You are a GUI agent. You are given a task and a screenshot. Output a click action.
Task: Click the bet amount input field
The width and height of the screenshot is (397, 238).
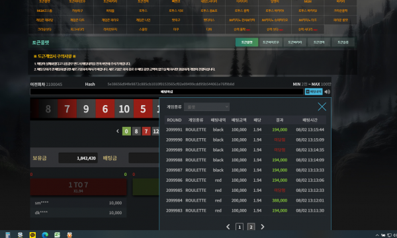point(144,158)
